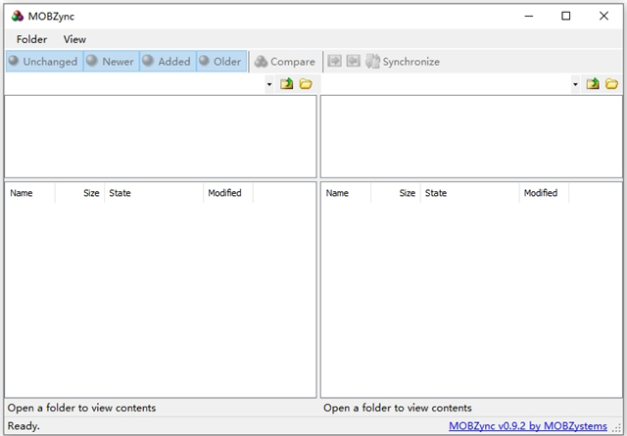Image resolution: width=627 pixels, height=436 pixels.
Task: Click the left pane up-folder icon
Action: point(286,83)
